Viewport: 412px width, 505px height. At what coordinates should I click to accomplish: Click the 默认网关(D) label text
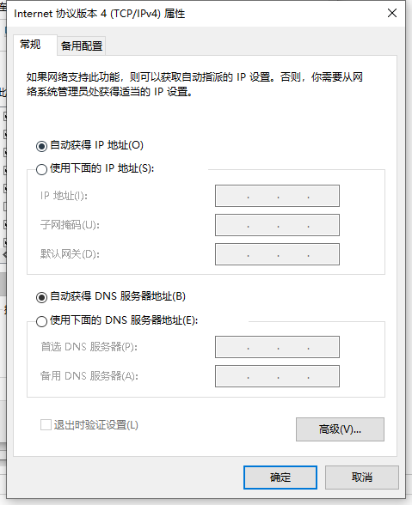70,254
